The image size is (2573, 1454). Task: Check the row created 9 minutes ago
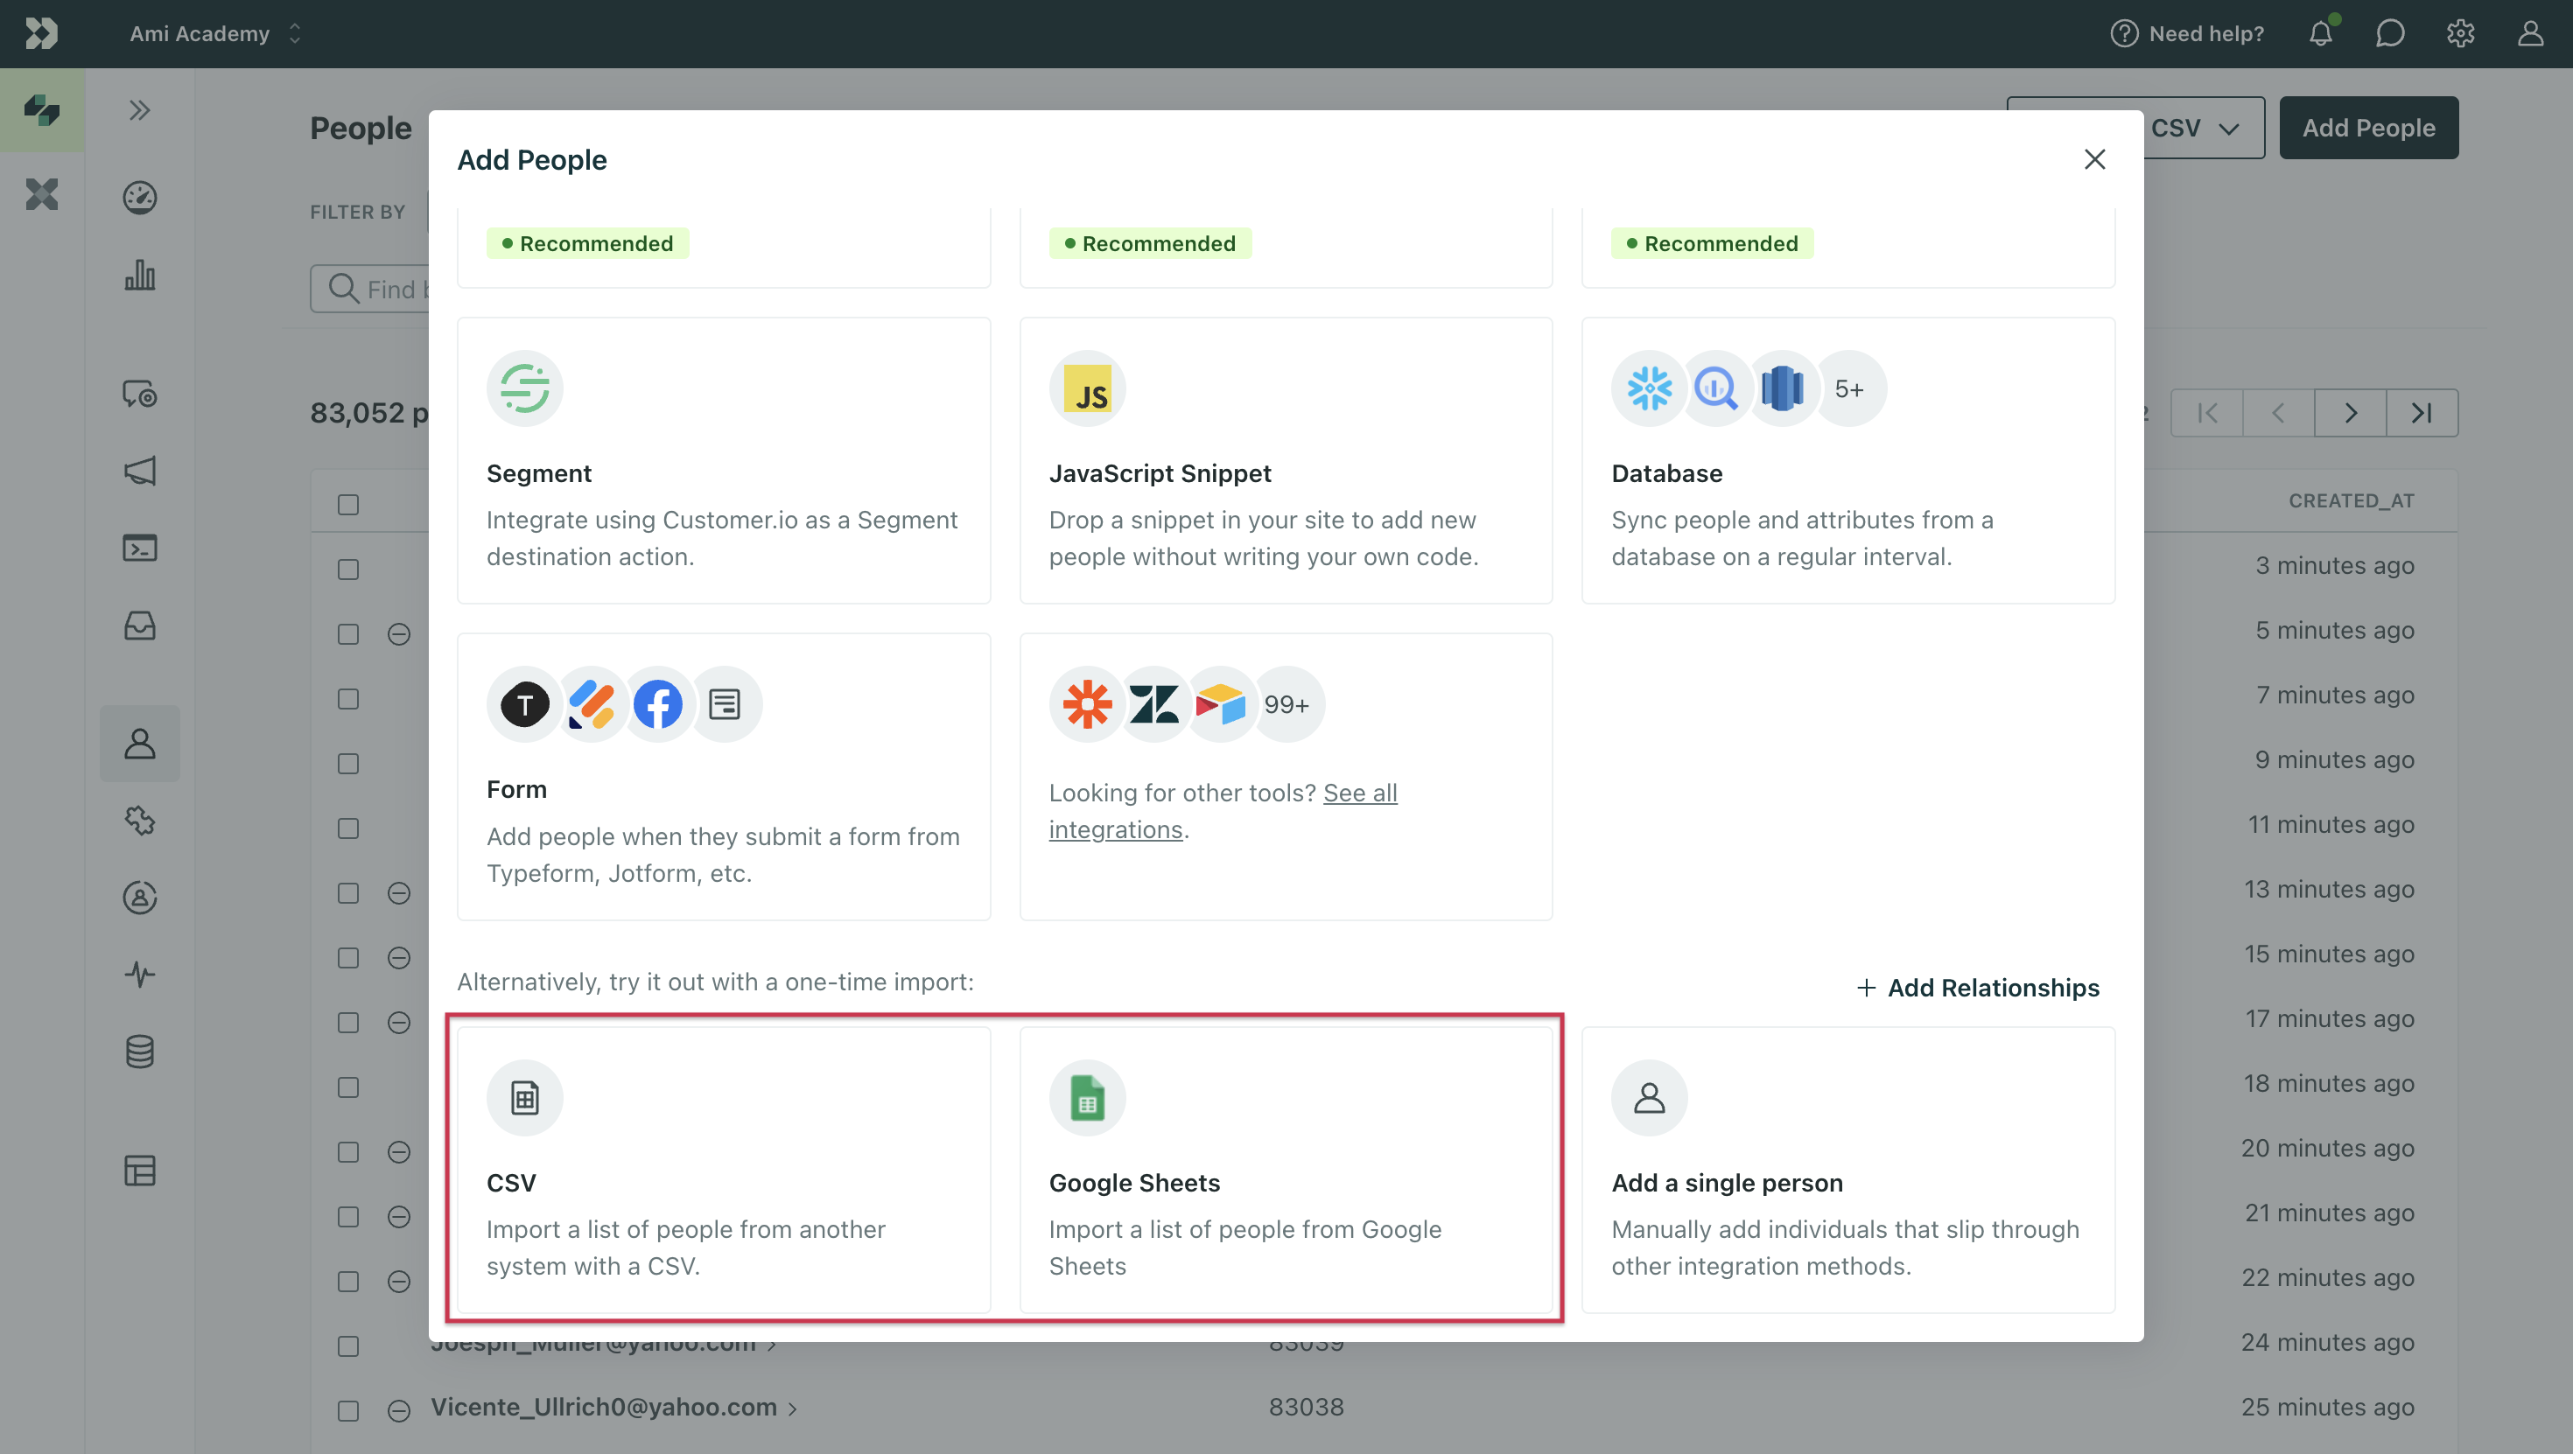347,764
